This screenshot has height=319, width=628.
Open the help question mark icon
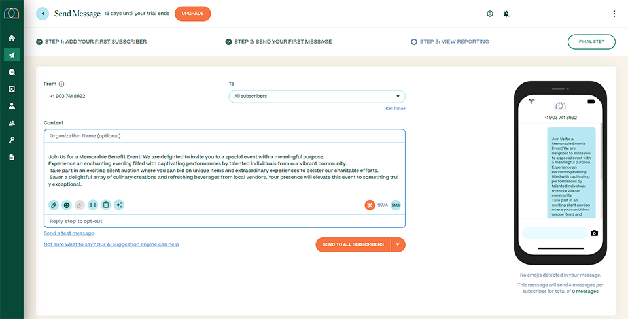(x=490, y=14)
